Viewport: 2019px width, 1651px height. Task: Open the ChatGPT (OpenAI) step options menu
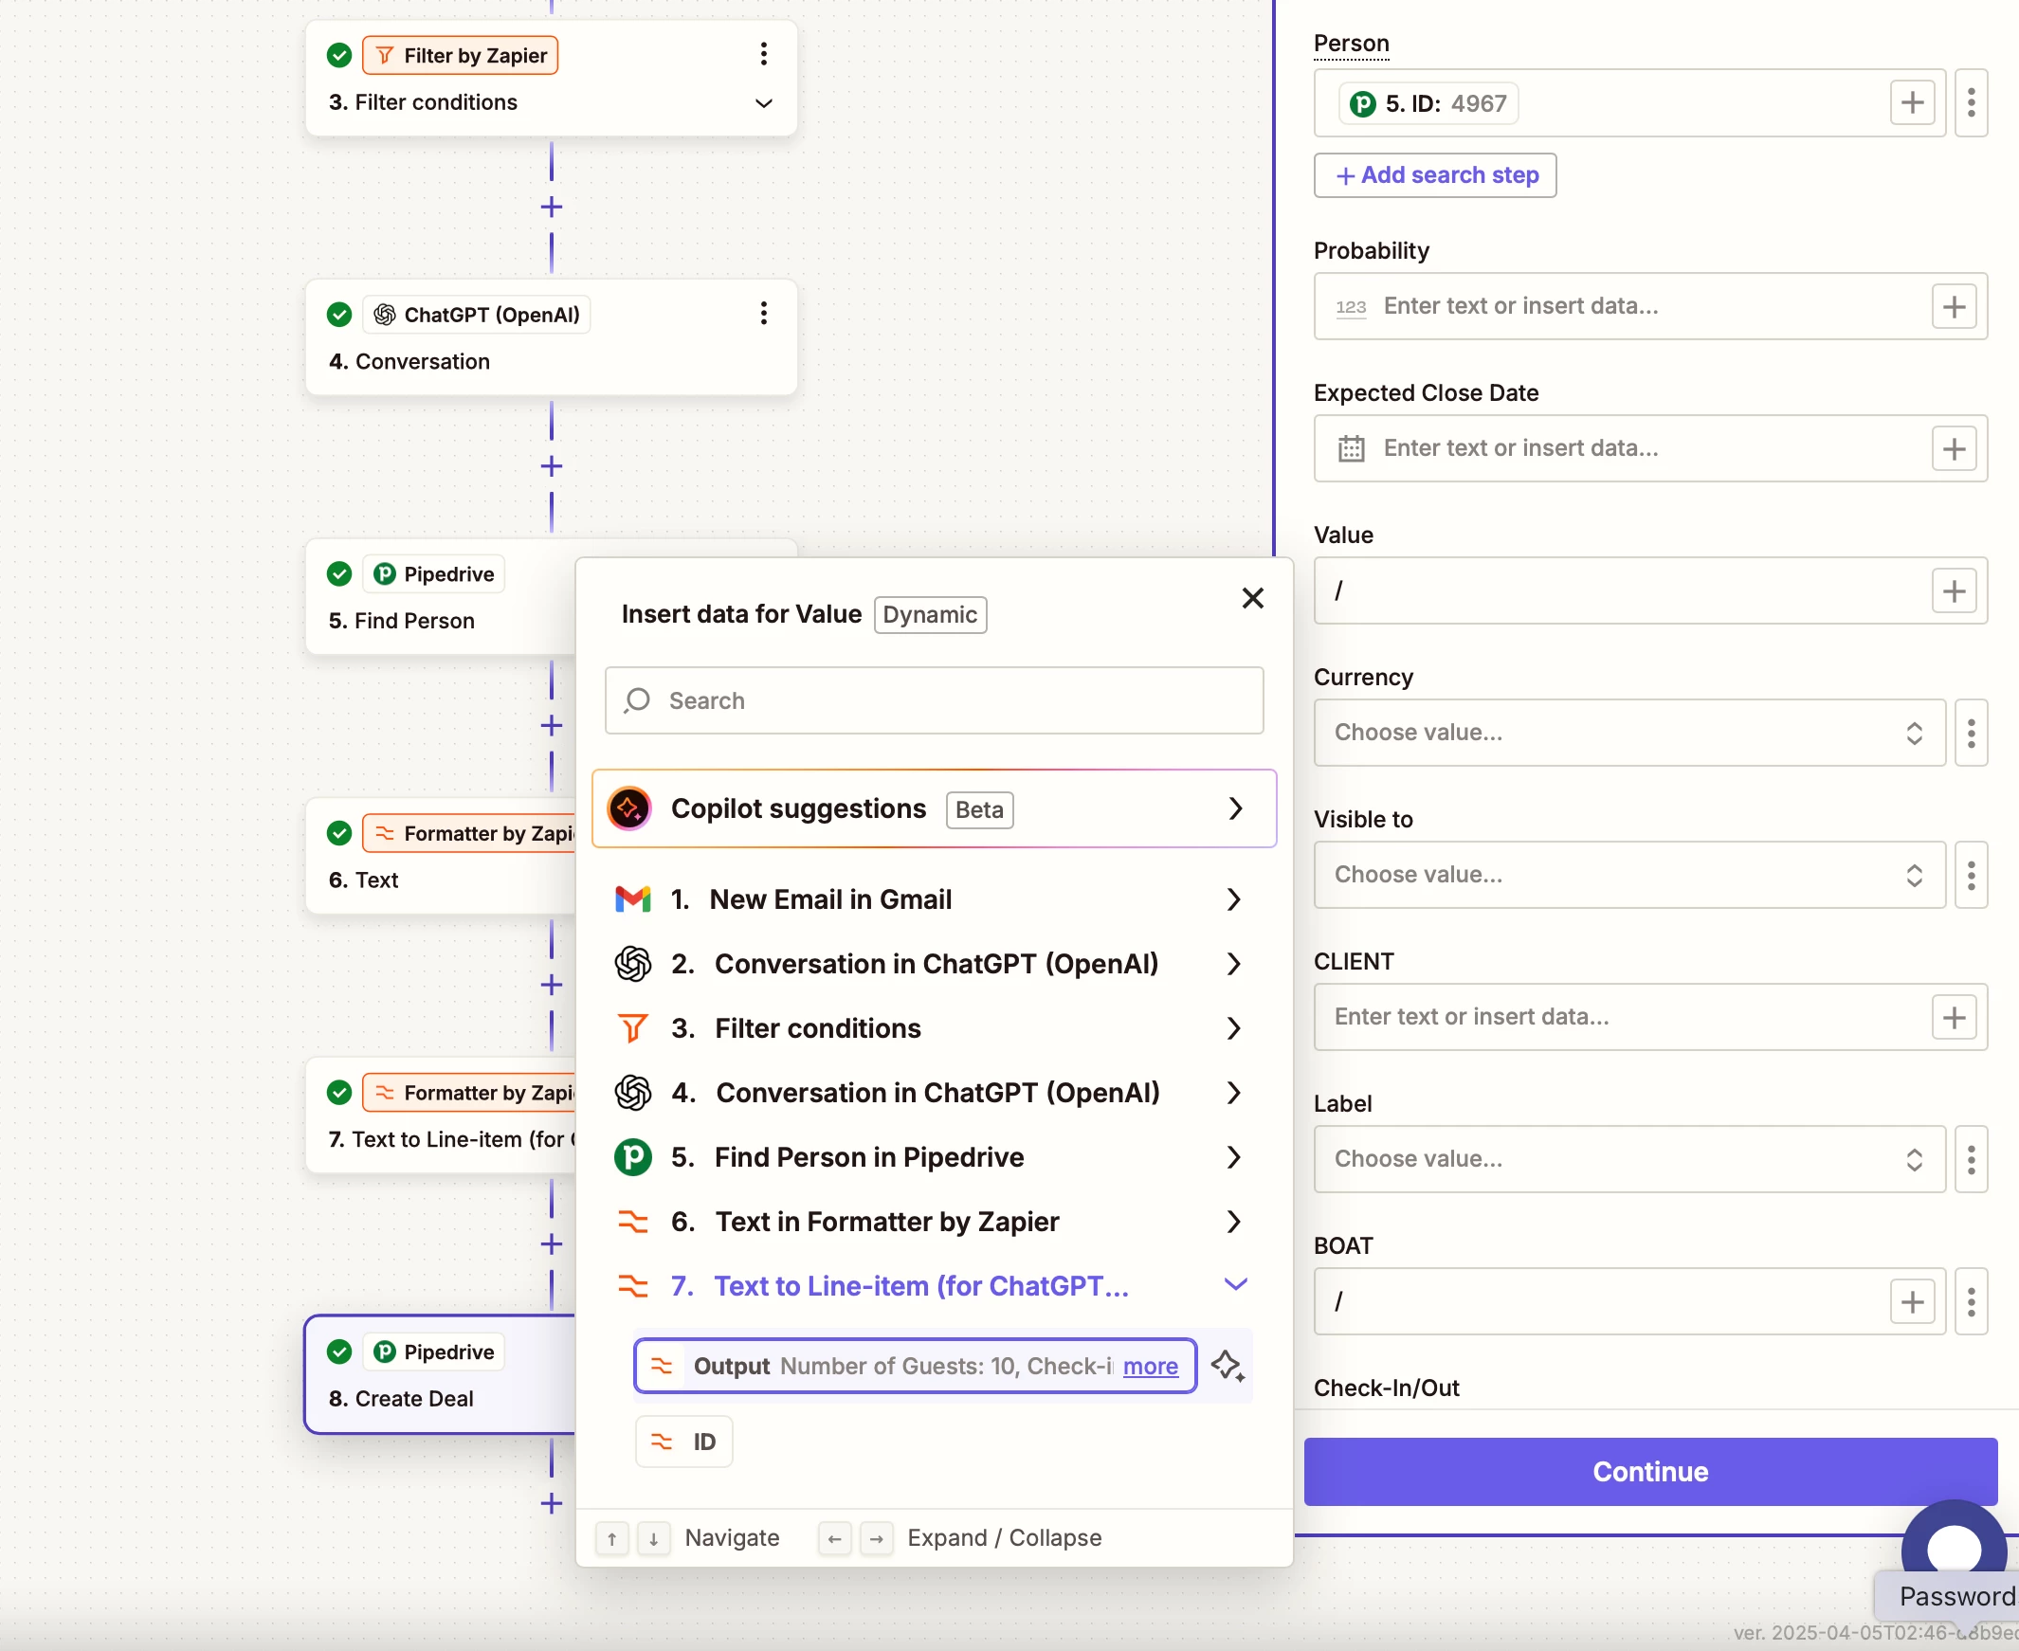pos(763,314)
